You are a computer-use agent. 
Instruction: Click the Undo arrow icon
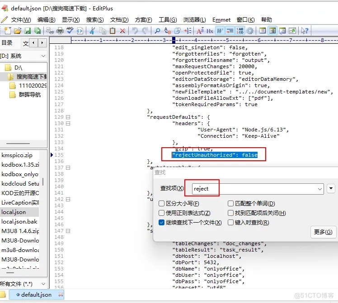coord(135,31)
